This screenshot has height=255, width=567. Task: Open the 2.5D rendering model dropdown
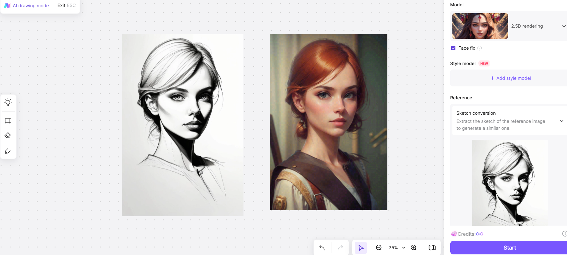click(x=563, y=26)
